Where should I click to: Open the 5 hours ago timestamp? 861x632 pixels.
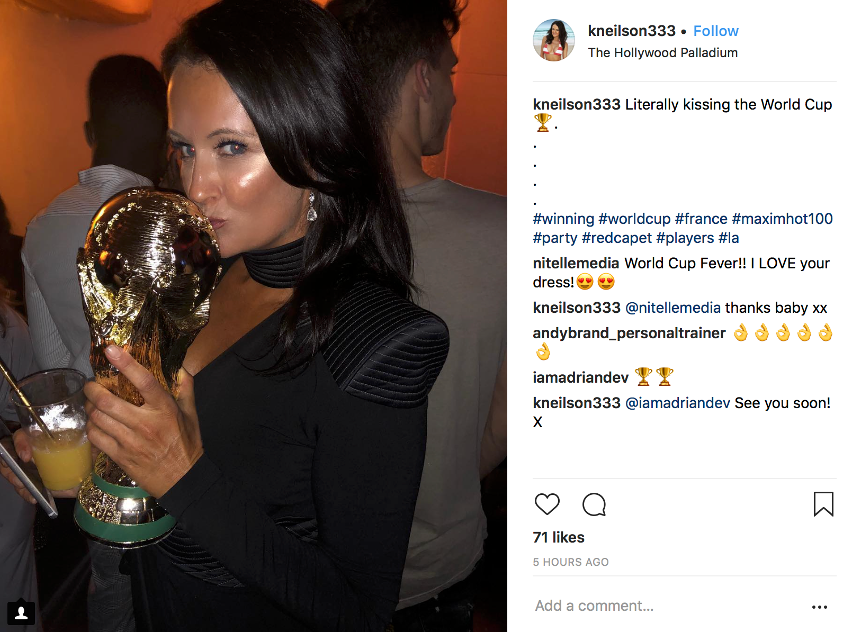(x=571, y=562)
